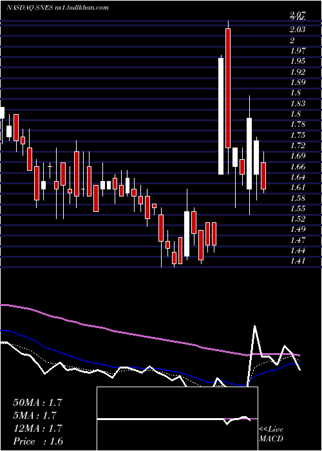Click the tallest red candlestick peaking near 2.03
The width and height of the screenshot is (322, 451).
click(228, 88)
